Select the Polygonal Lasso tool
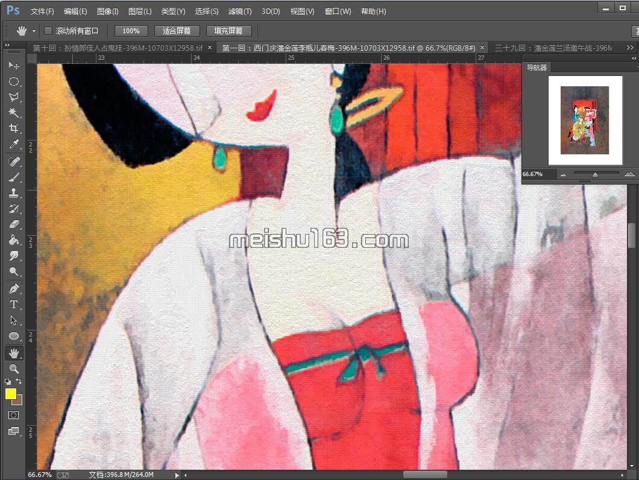Screen dimensions: 639x480 [x=13, y=97]
